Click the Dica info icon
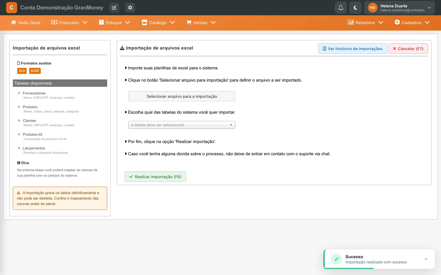Viewport: 441px width, 275px height. click(x=19, y=163)
